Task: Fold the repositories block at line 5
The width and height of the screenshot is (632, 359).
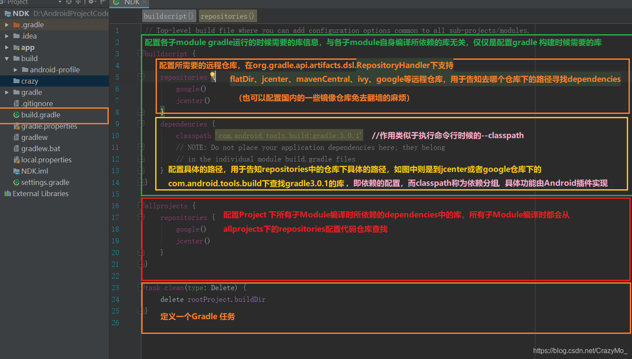Action: (x=141, y=77)
